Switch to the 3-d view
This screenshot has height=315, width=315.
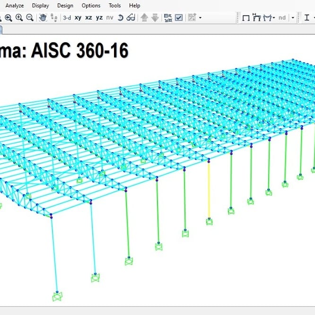tap(67, 18)
